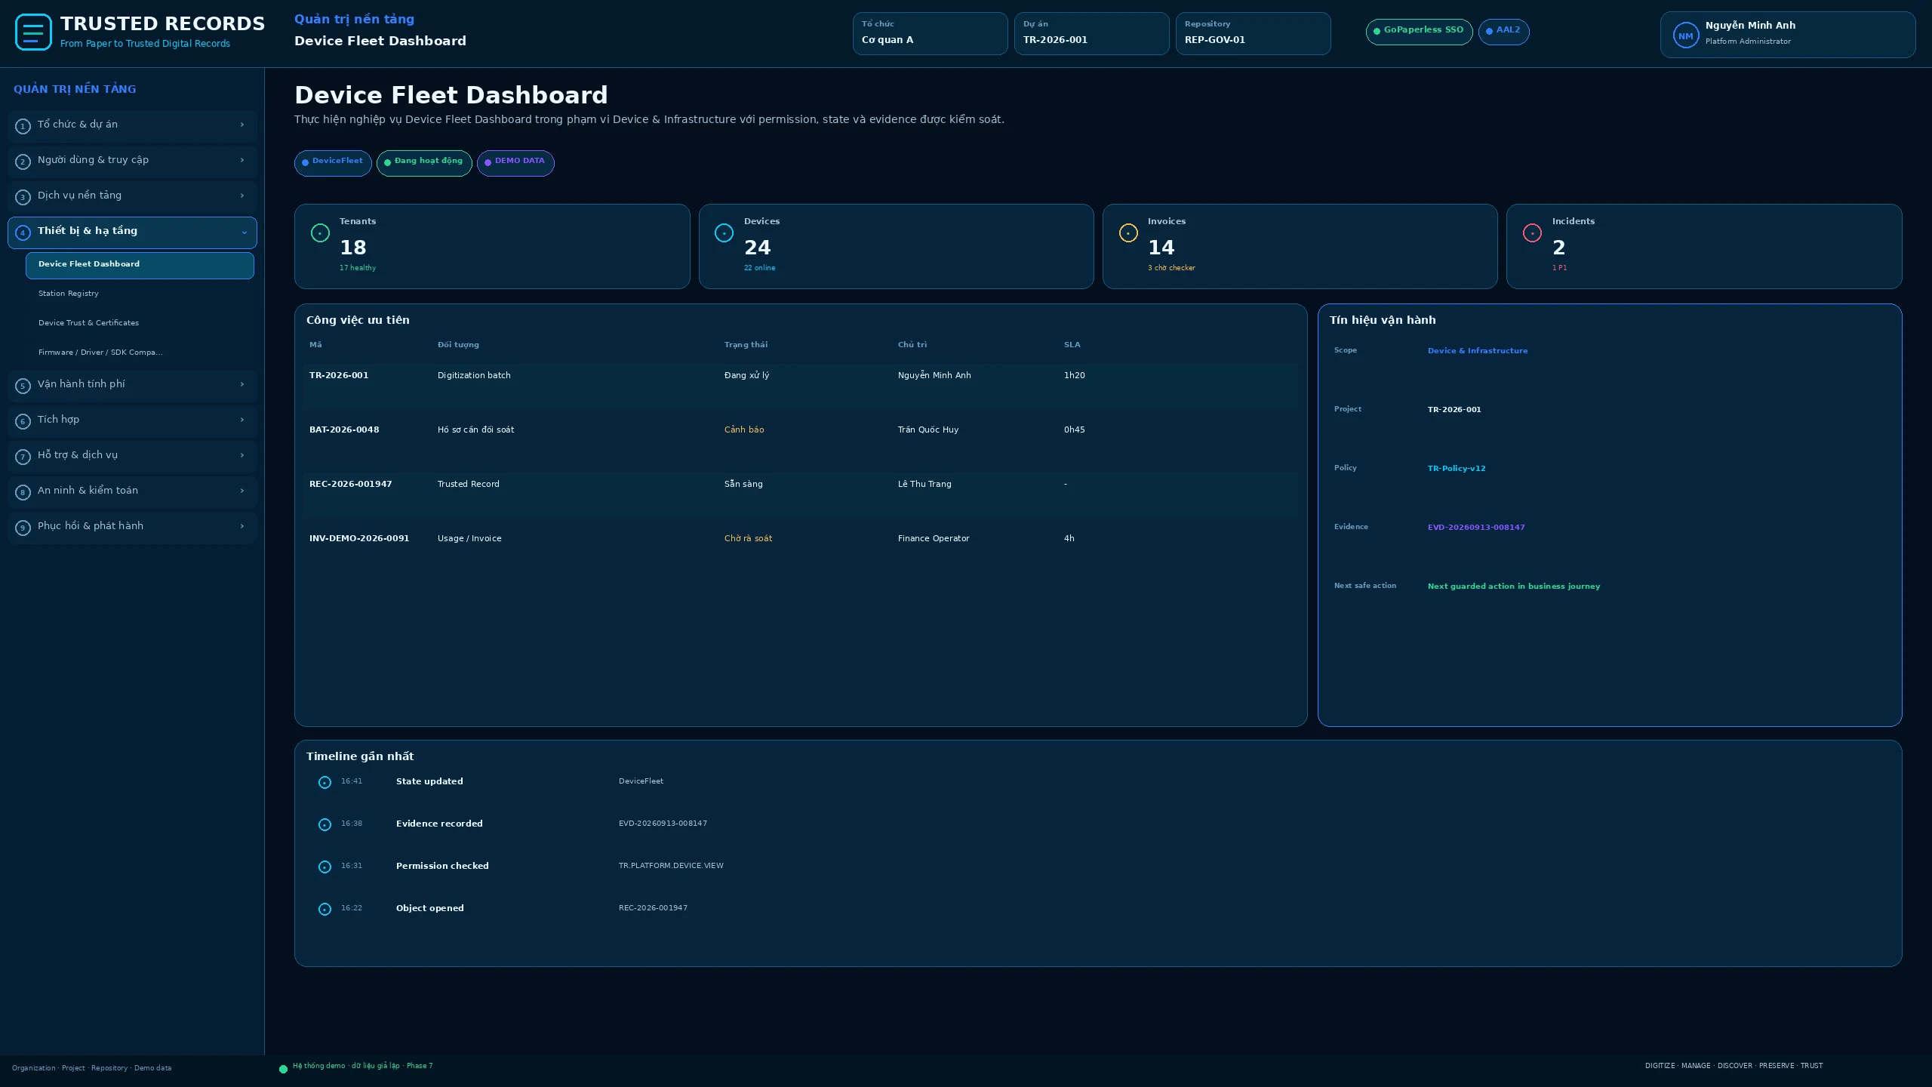Click number 4 icon beside Thiết bị & hạ tầng

23,232
